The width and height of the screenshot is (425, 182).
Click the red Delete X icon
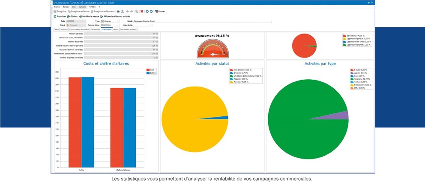[142, 12]
